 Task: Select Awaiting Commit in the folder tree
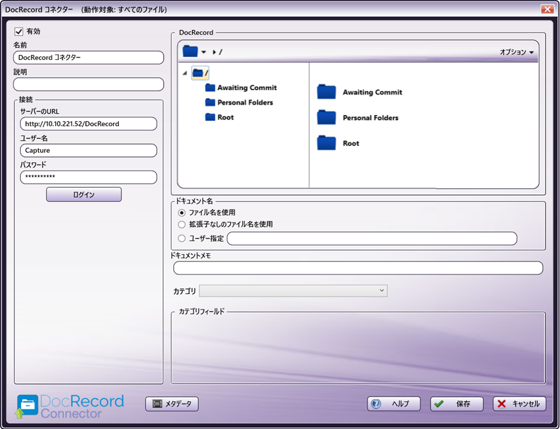pos(241,88)
